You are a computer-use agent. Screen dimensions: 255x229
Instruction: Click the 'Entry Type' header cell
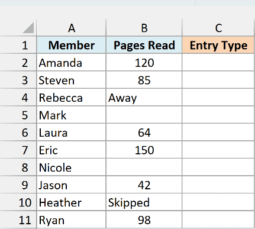click(x=218, y=45)
